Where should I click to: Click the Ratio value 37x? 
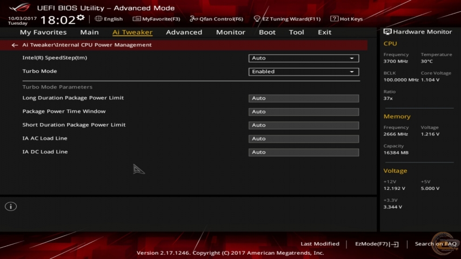[388, 98]
